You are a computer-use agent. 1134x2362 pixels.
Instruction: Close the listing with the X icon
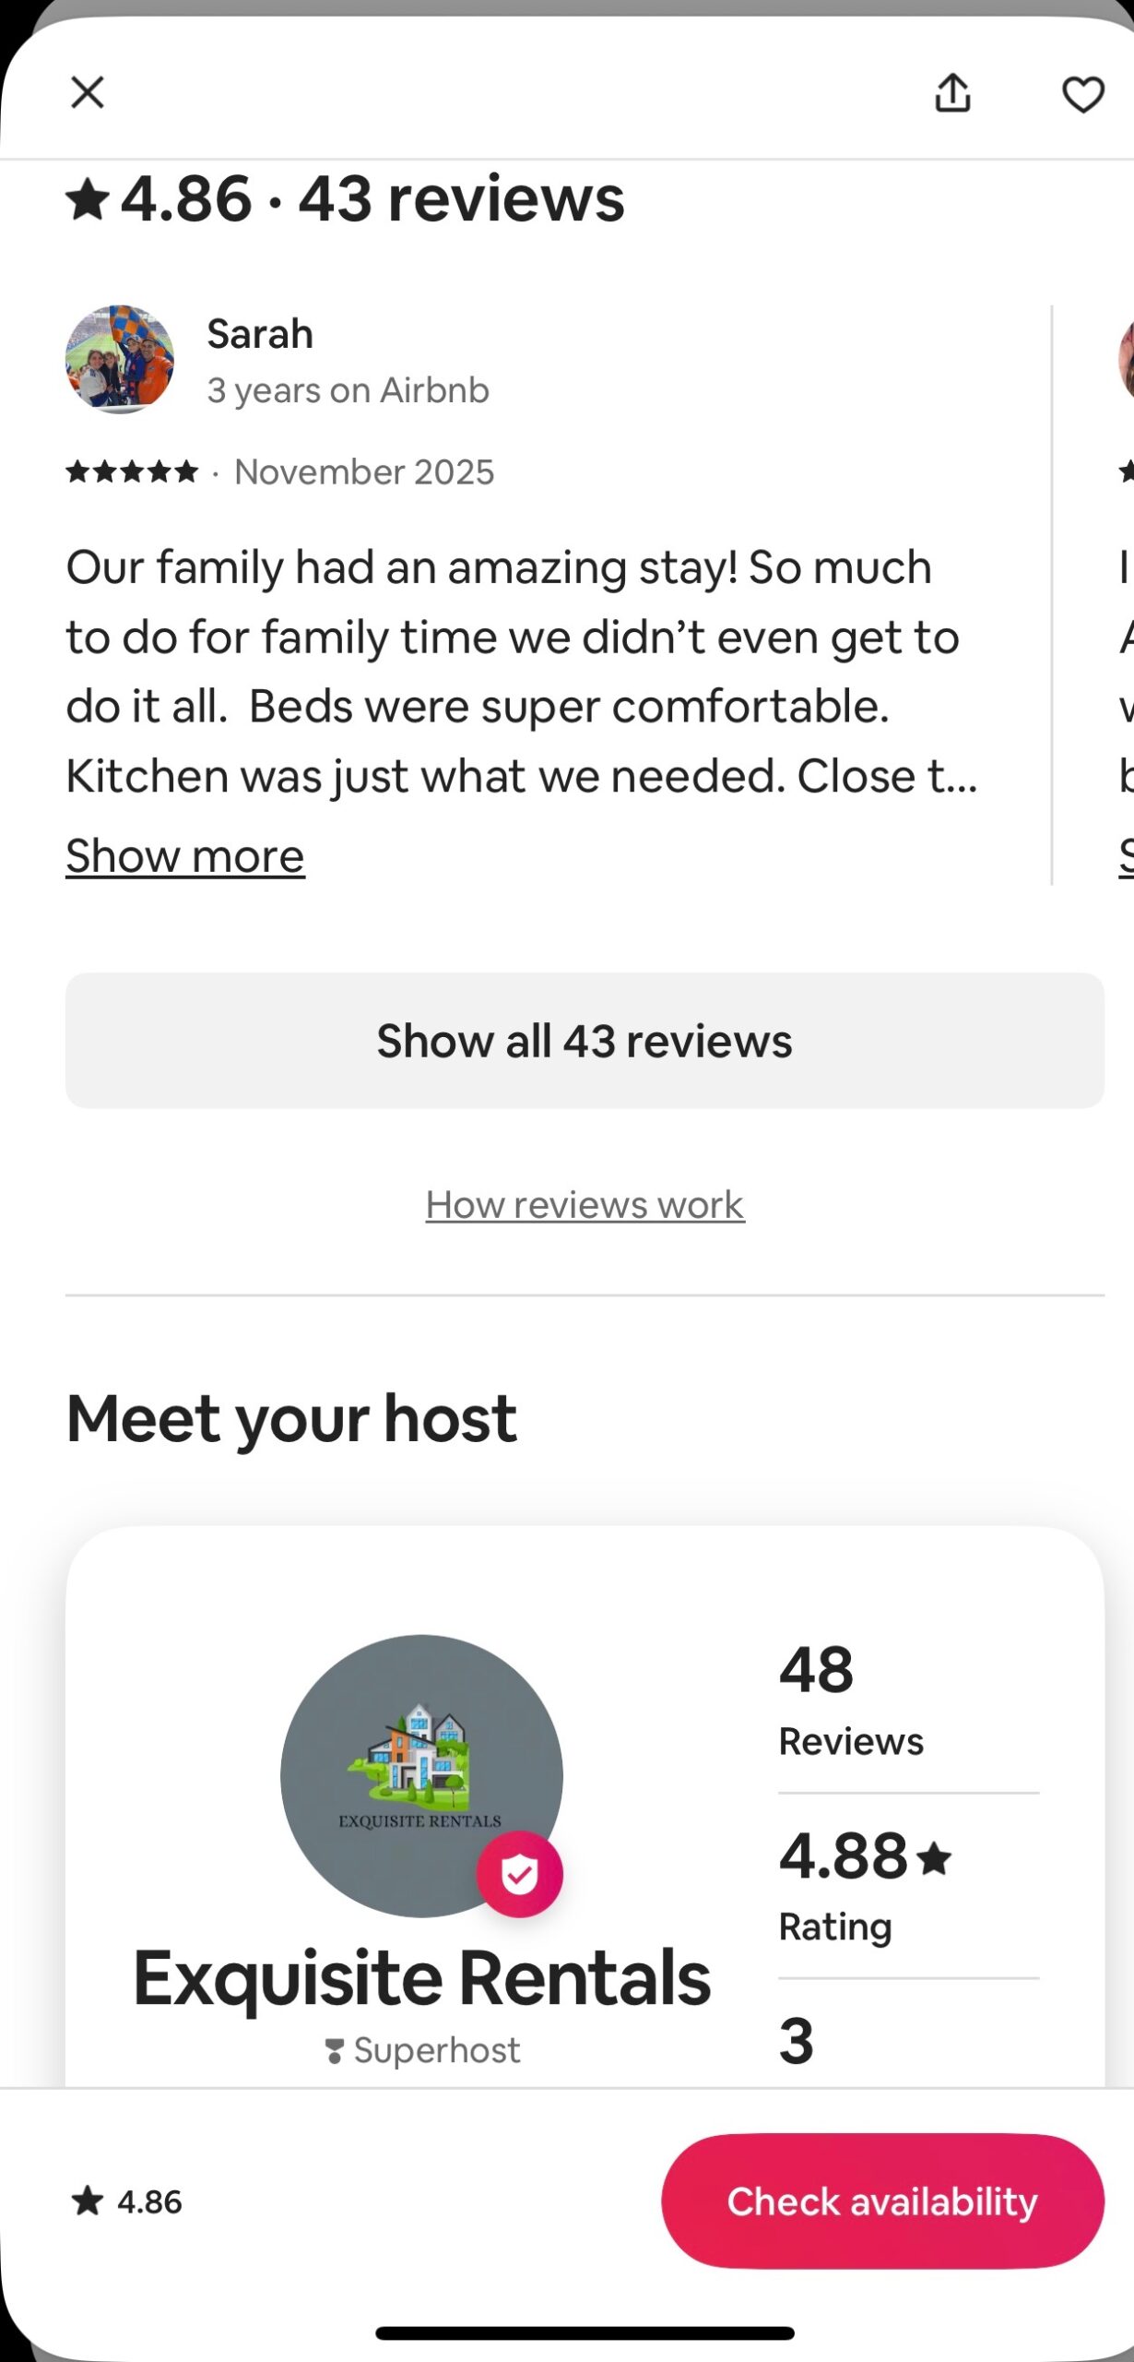click(x=88, y=92)
